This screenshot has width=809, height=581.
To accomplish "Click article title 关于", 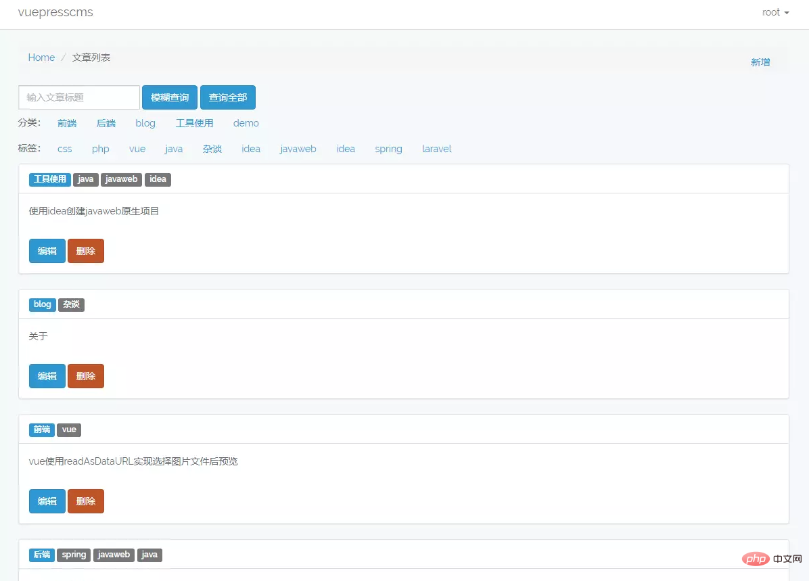I will (38, 336).
